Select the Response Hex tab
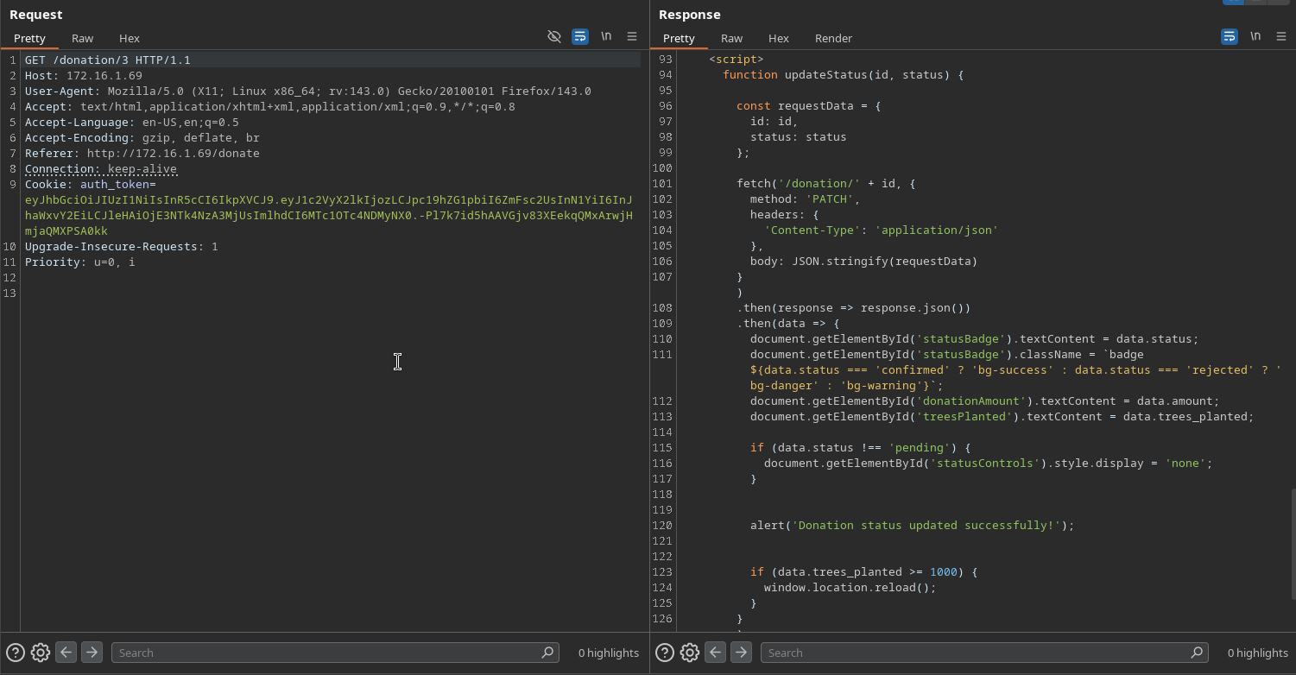Screen dimensions: 1296x675 [x=778, y=38]
